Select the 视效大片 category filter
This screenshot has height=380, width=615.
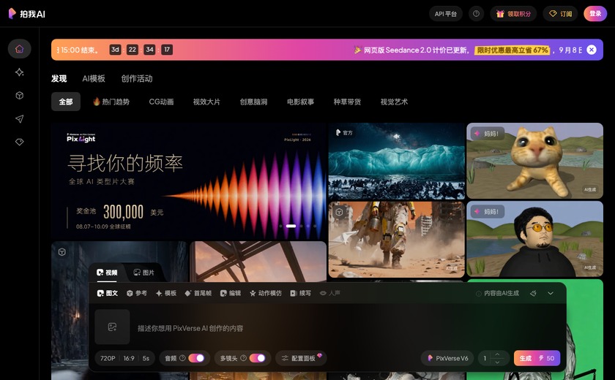[206, 102]
